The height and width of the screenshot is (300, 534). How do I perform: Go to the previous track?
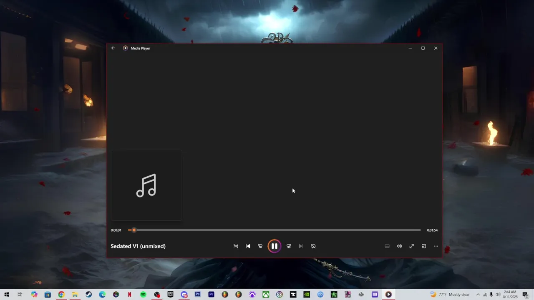click(248, 246)
